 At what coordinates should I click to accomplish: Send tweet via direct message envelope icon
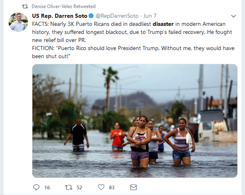(x=134, y=187)
